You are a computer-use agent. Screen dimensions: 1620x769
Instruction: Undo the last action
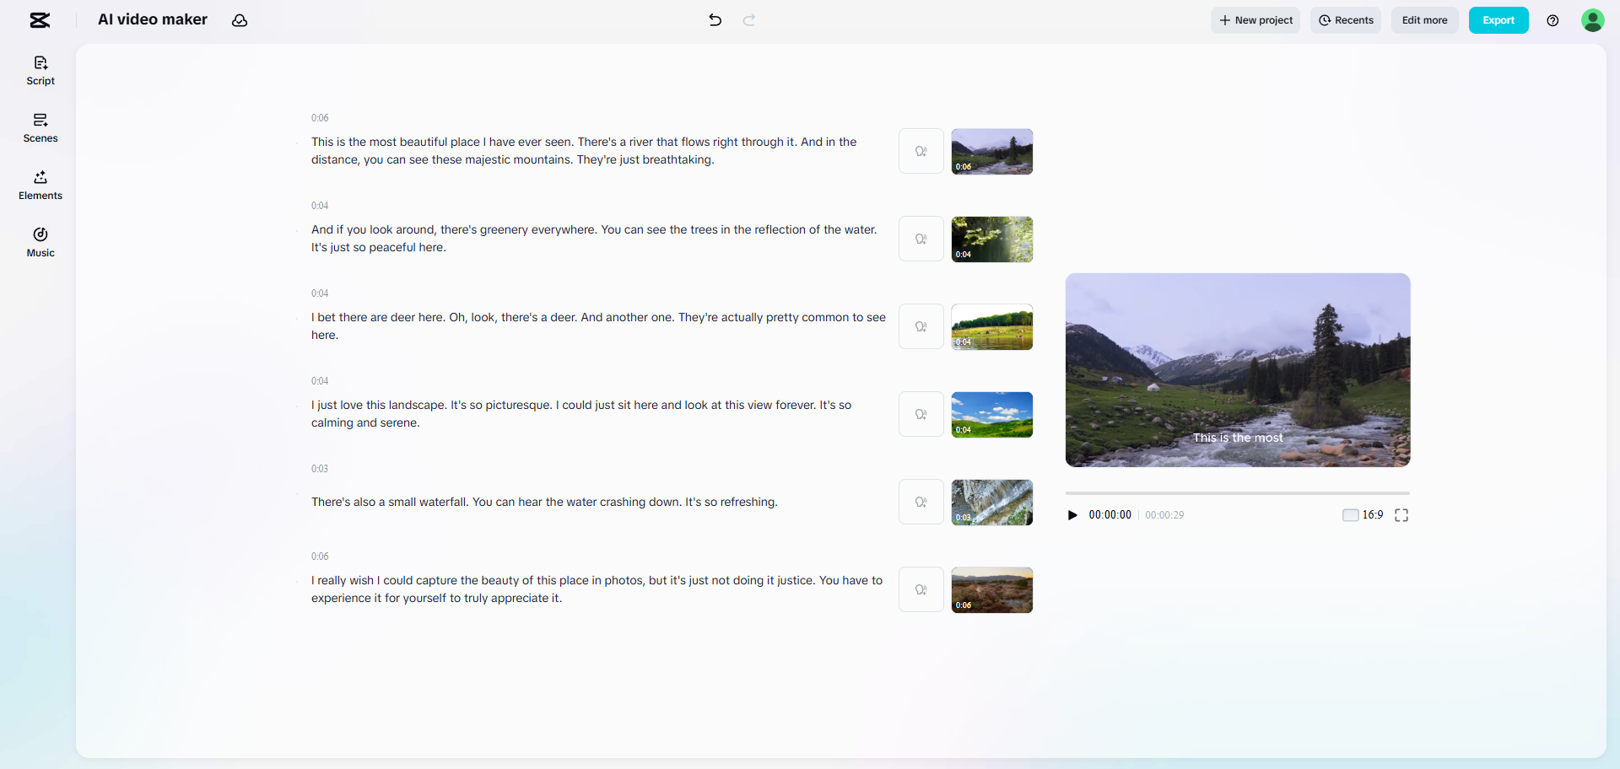(715, 20)
